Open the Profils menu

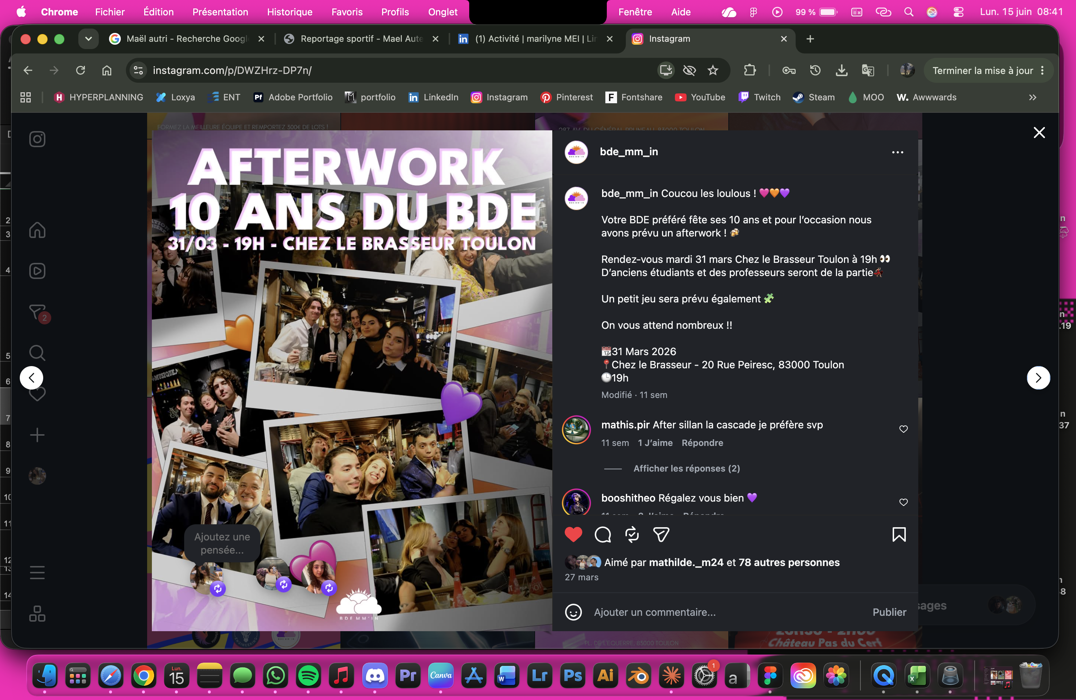tap(395, 12)
